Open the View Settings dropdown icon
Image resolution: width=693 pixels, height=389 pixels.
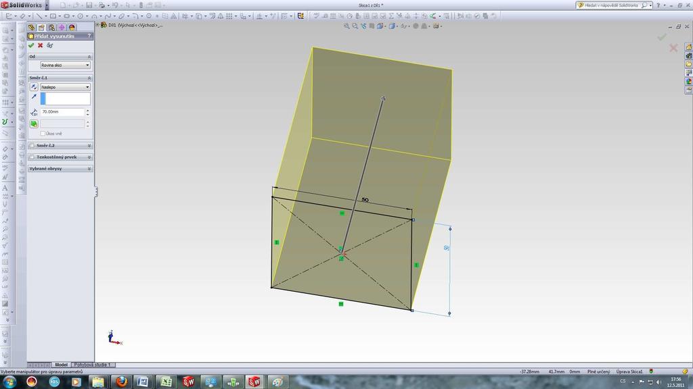point(437,26)
